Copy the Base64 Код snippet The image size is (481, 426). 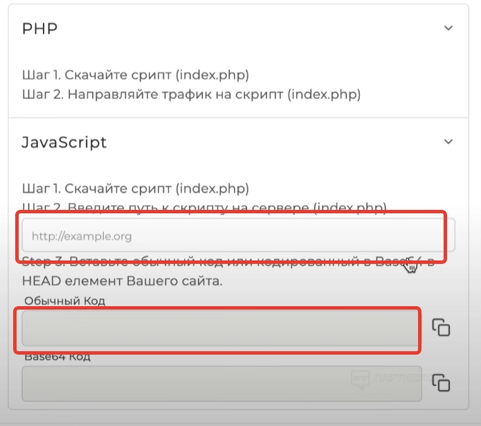[x=442, y=382]
